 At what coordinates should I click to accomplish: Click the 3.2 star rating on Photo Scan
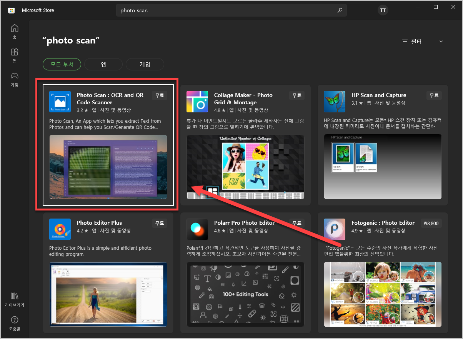coord(82,110)
